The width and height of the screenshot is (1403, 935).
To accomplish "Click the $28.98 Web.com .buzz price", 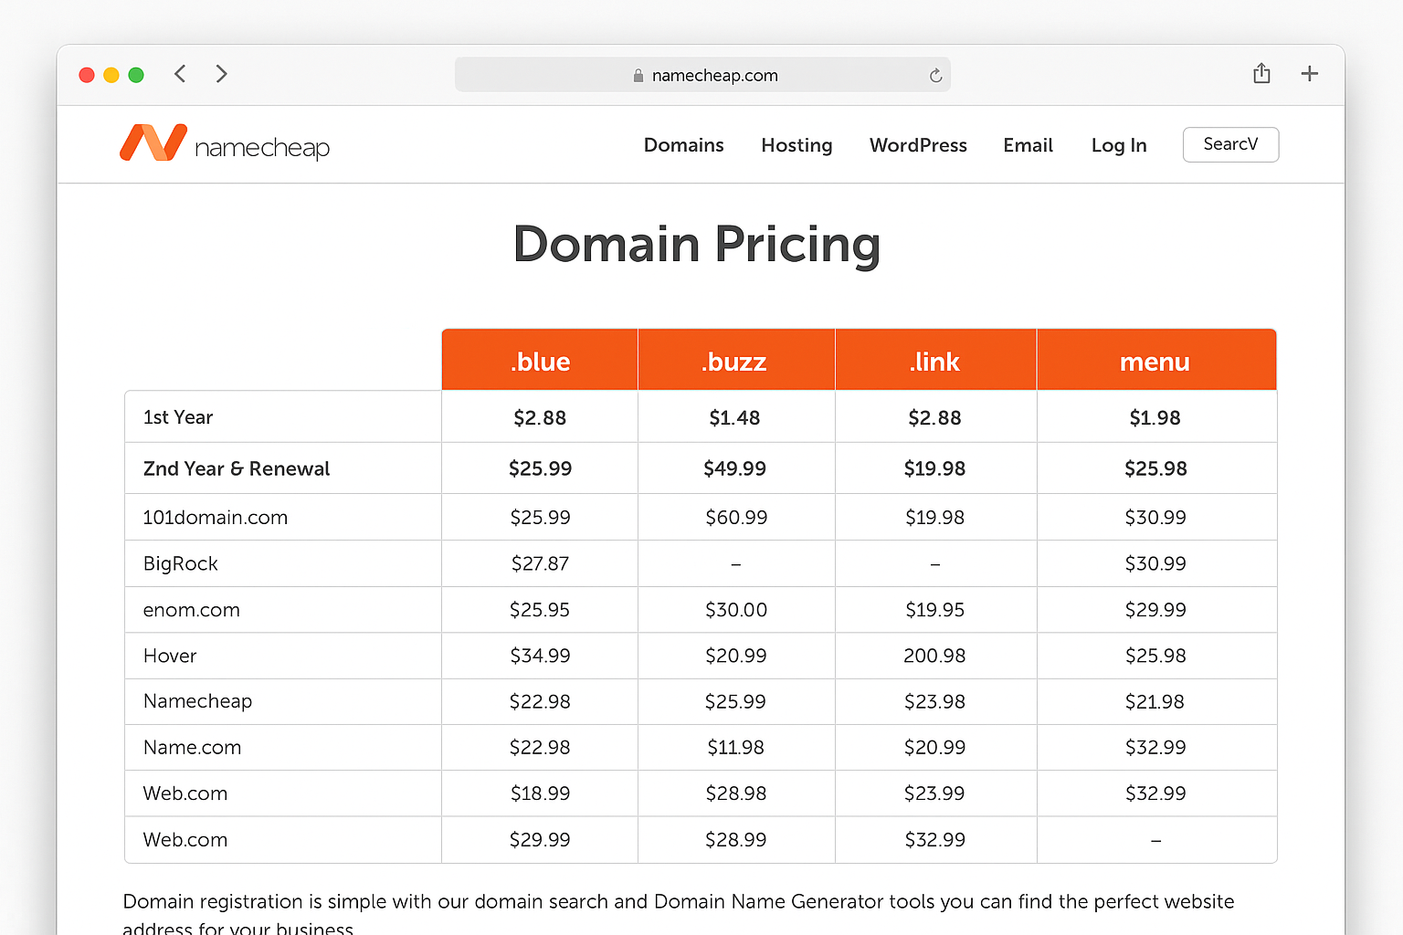I will click(735, 793).
